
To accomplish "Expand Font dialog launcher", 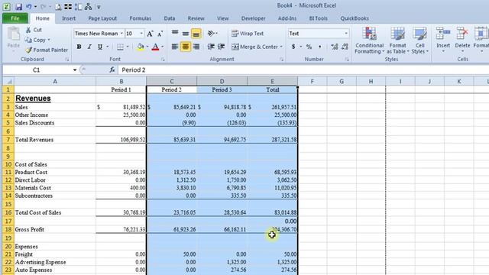I will pos(163,60).
